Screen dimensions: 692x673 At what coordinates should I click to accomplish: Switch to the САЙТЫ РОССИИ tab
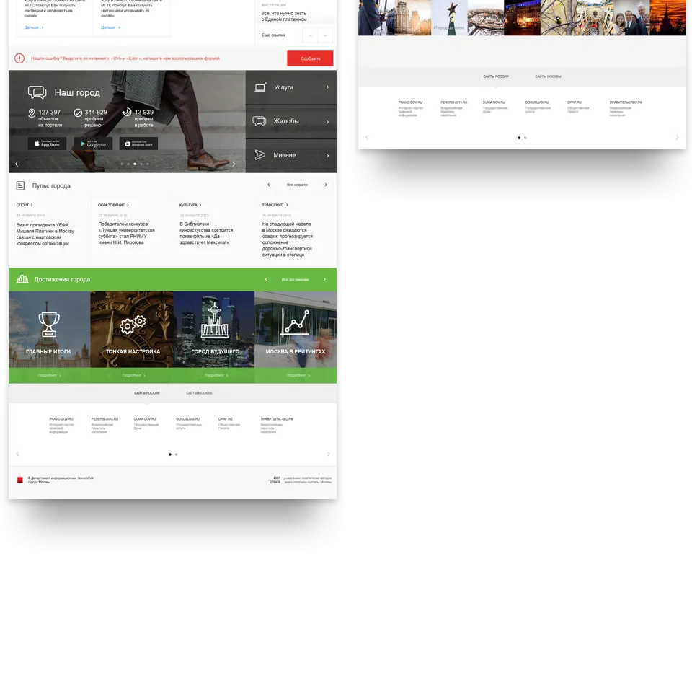(x=147, y=393)
